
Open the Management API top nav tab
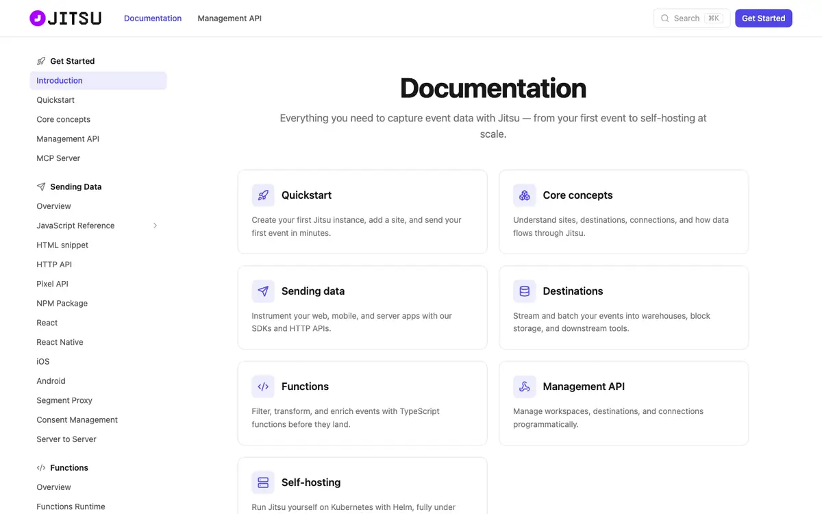click(x=229, y=19)
